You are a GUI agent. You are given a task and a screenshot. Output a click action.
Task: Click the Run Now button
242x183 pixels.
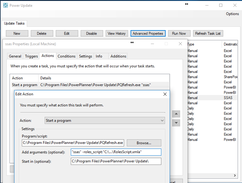(x=179, y=34)
